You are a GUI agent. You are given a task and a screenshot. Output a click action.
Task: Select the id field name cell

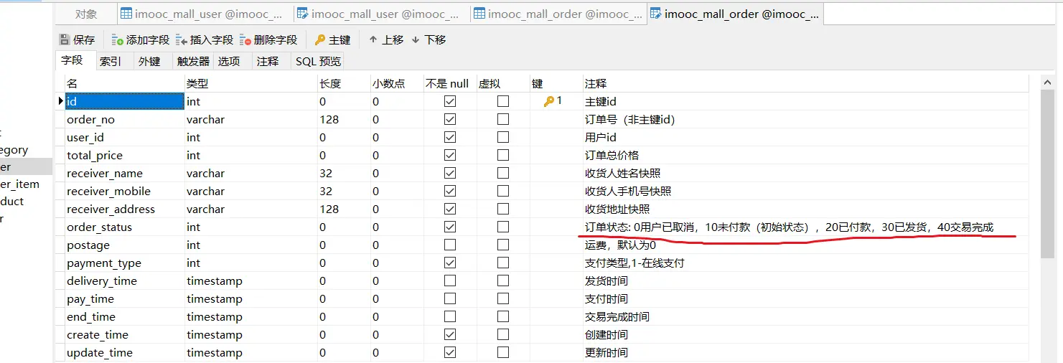point(124,102)
